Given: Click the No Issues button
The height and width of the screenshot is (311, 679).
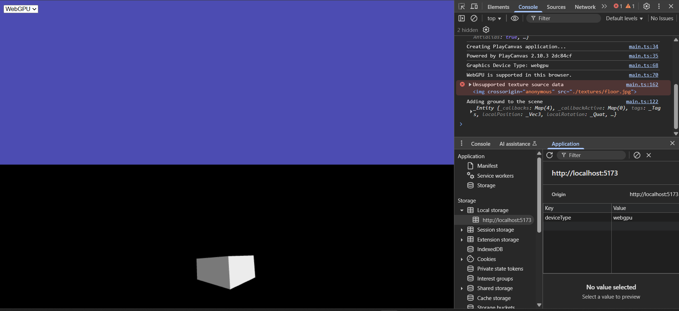Looking at the screenshot, I should pos(662,18).
